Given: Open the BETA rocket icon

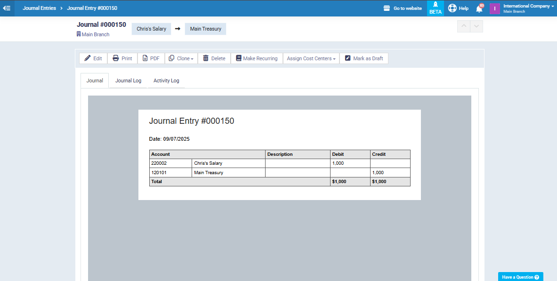Looking at the screenshot, I should click(x=435, y=8).
